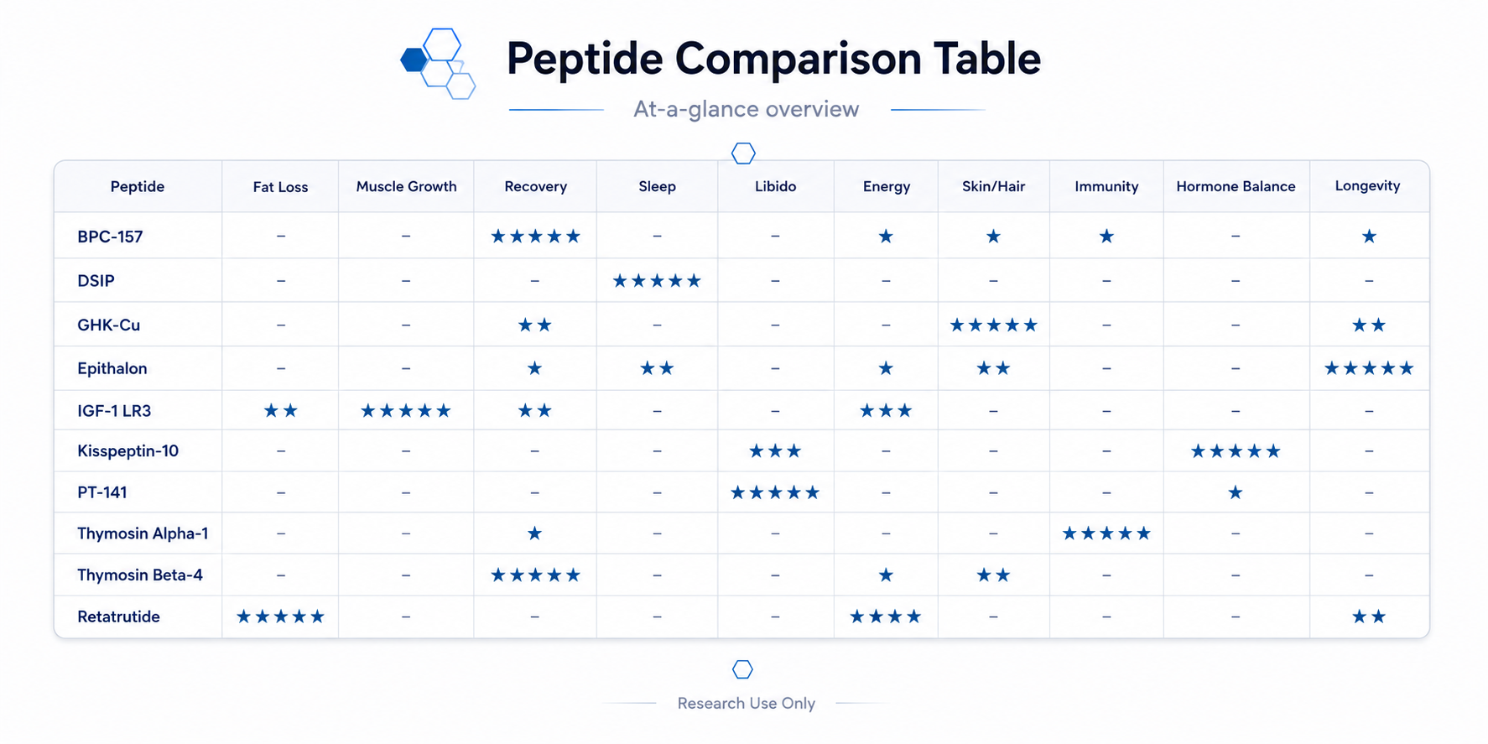Screen dimensions: 1488x744
Task: Click the five-star Longevity rating for Epithalon
Action: pos(1369,368)
